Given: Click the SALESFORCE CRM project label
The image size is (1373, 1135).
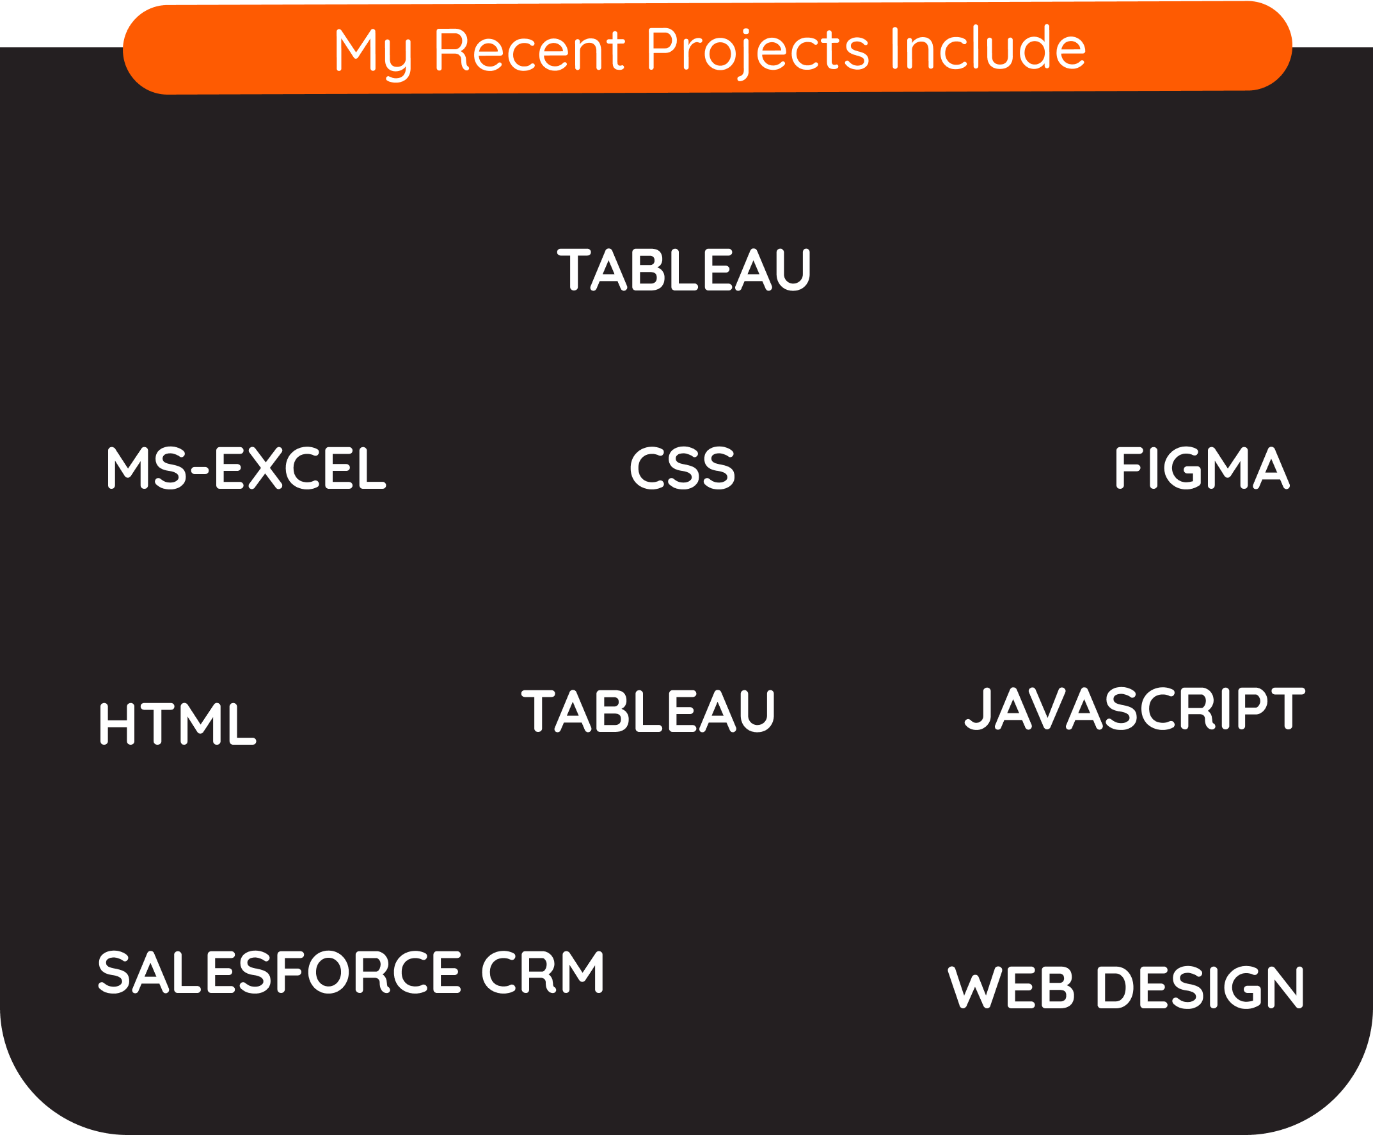Looking at the screenshot, I should (x=351, y=972).
